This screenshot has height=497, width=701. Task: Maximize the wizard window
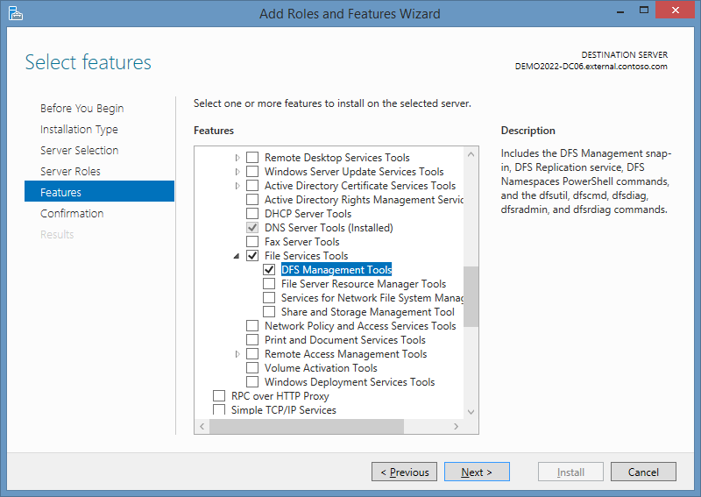644,11
